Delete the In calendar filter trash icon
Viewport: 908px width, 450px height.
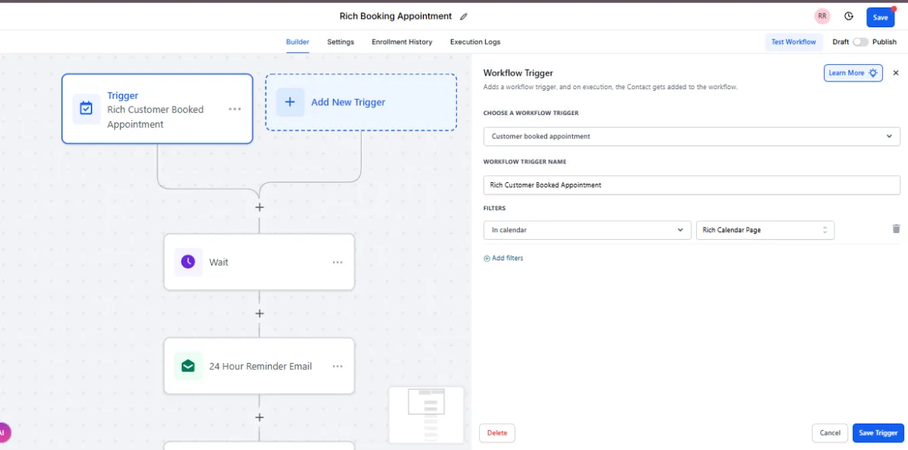(x=896, y=229)
